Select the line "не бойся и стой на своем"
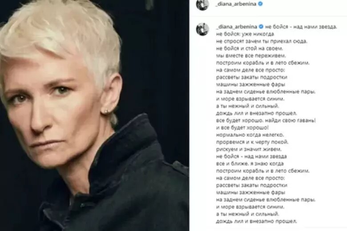 point(250,48)
